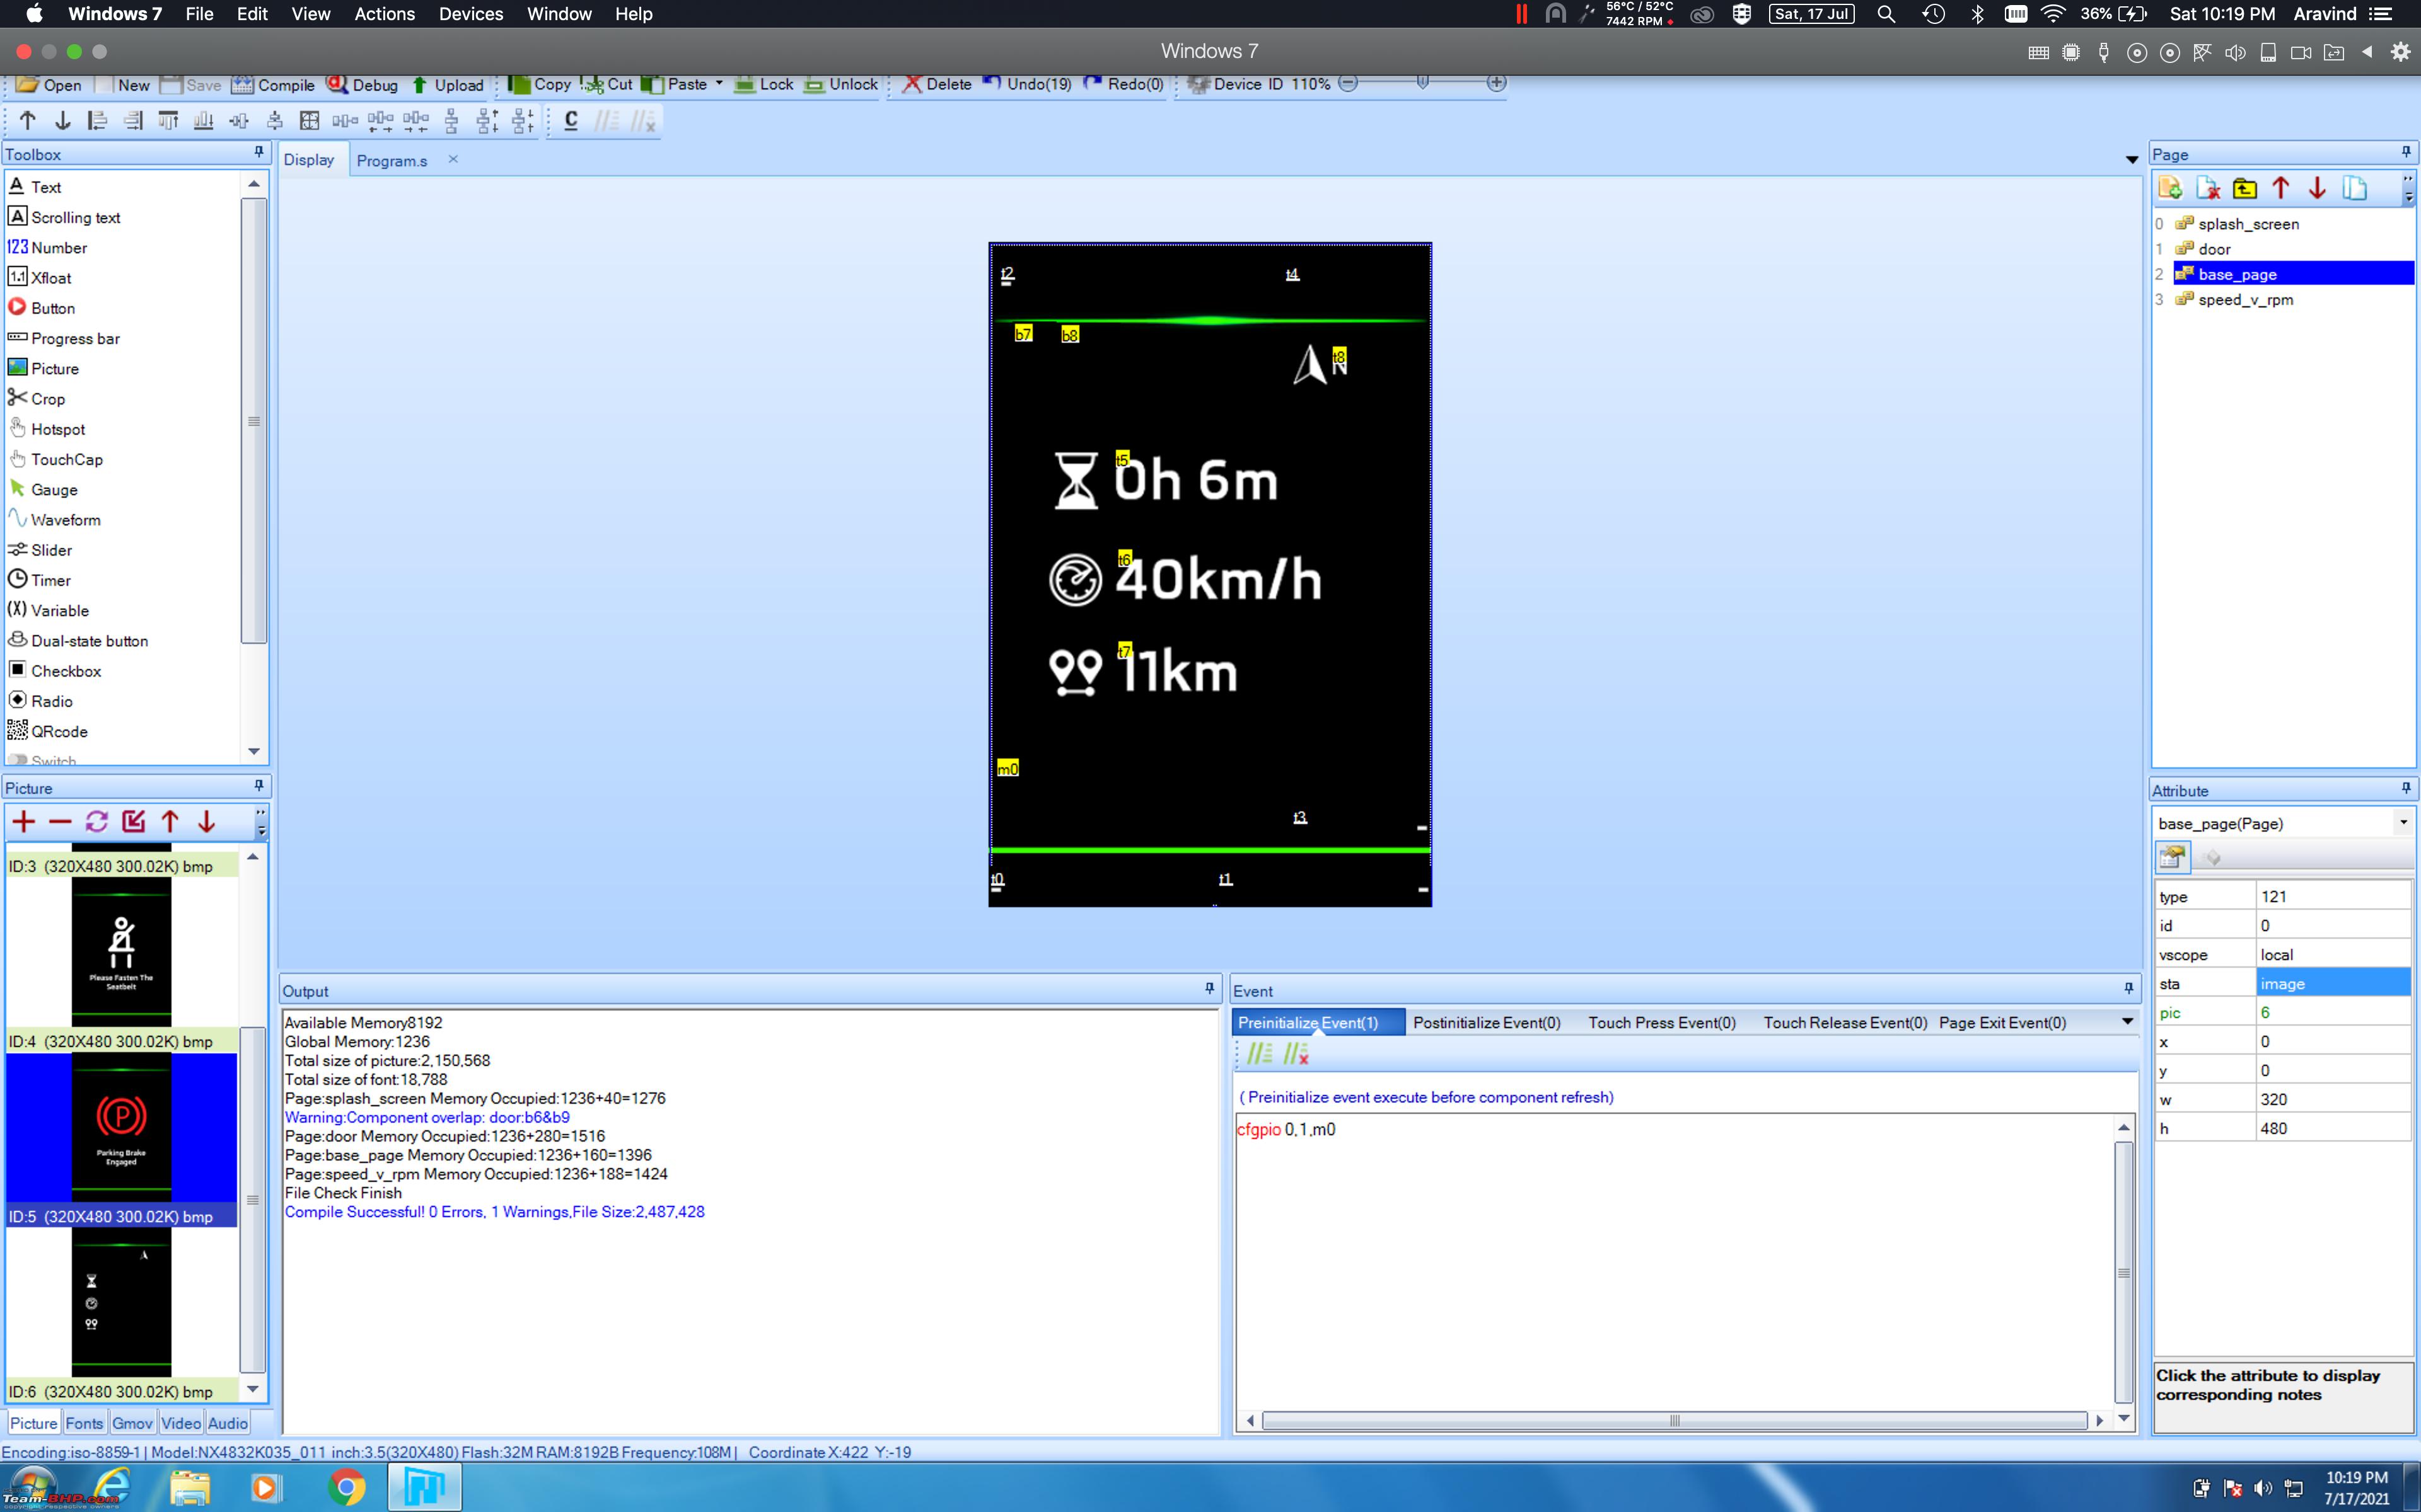Image resolution: width=2421 pixels, height=1512 pixels.
Task: Adjust the canvas zoom slider handle
Action: click(x=1422, y=83)
